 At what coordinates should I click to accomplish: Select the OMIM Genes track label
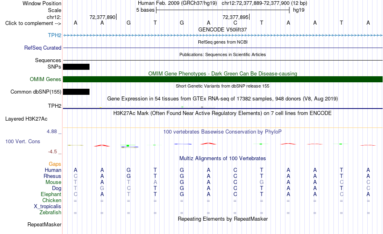coord(45,79)
